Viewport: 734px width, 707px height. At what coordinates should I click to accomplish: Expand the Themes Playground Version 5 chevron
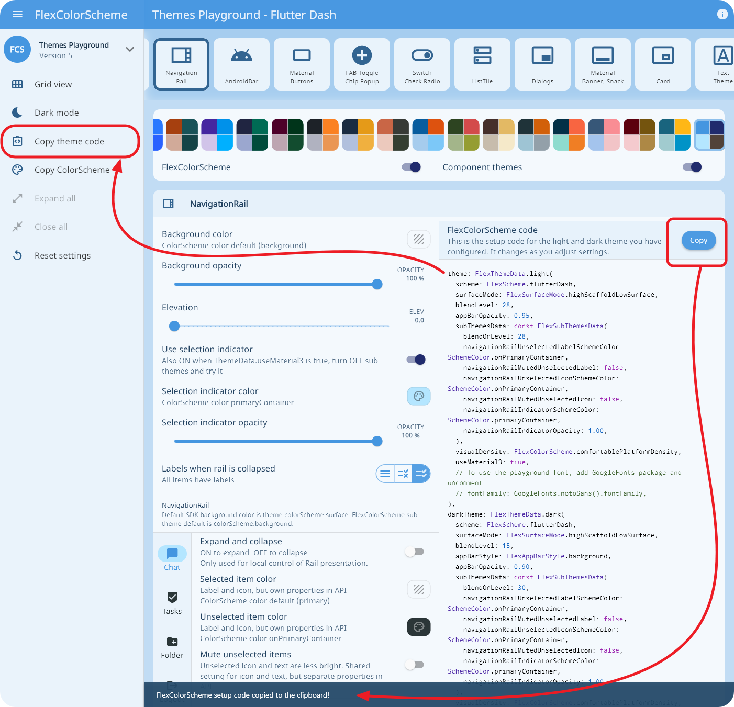[x=130, y=49]
